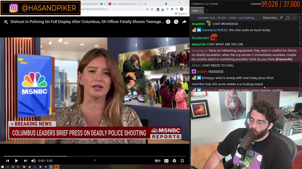Open the pencil moderation icon
This screenshot has width=302, height=169.
click(281, 18)
